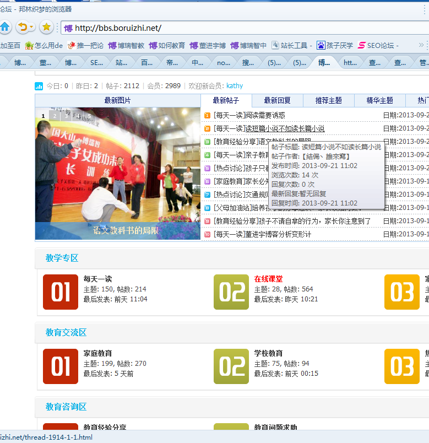Click the number 2 orange rank icon

(207, 128)
